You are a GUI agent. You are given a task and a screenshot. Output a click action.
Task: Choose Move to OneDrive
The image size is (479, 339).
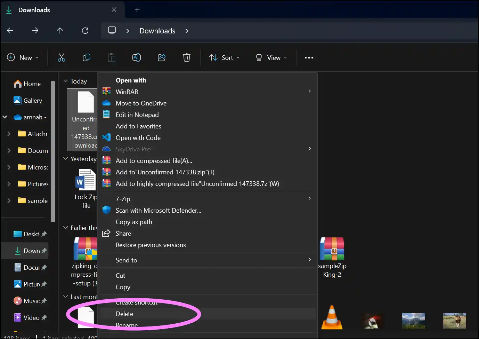coord(208,103)
